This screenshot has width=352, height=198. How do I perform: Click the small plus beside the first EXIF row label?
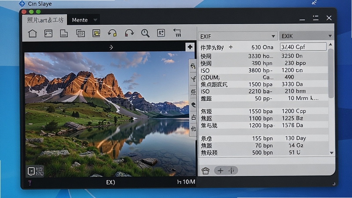pos(231,47)
